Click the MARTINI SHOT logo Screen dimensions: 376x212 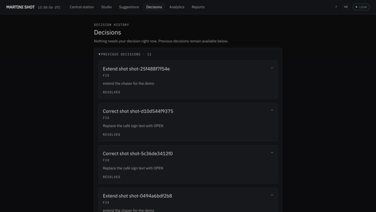(x=21, y=7)
